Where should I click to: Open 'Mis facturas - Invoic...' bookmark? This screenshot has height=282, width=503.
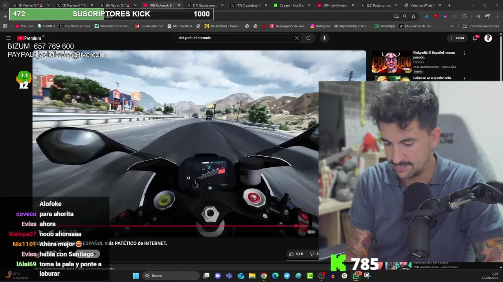coord(222,26)
